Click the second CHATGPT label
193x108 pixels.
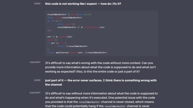click(35, 93)
